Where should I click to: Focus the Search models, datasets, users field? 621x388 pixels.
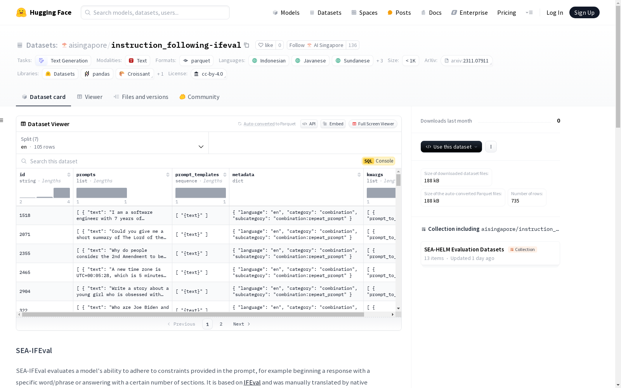(x=155, y=12)
